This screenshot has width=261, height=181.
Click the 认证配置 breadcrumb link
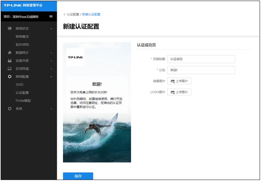tap(73, 14)
